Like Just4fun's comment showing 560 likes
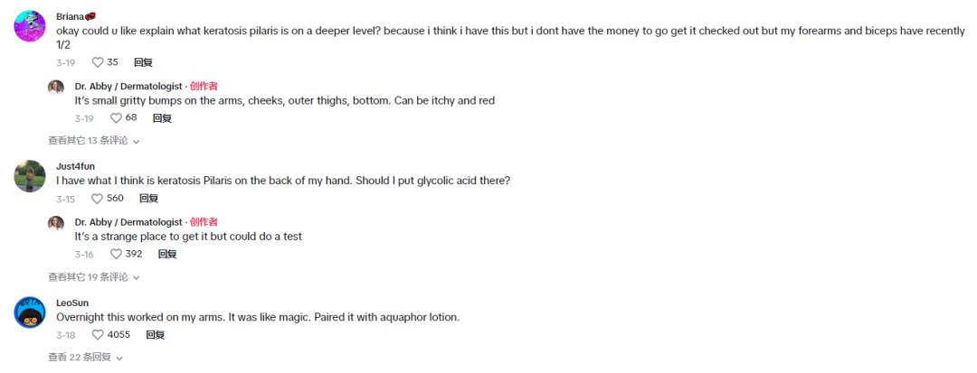This screenshot has height=373, width=977. click(98, 199)
